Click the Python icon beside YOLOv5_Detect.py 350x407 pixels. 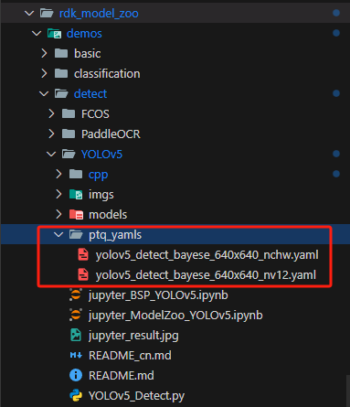pyautogui.click(x=76, y=395)
